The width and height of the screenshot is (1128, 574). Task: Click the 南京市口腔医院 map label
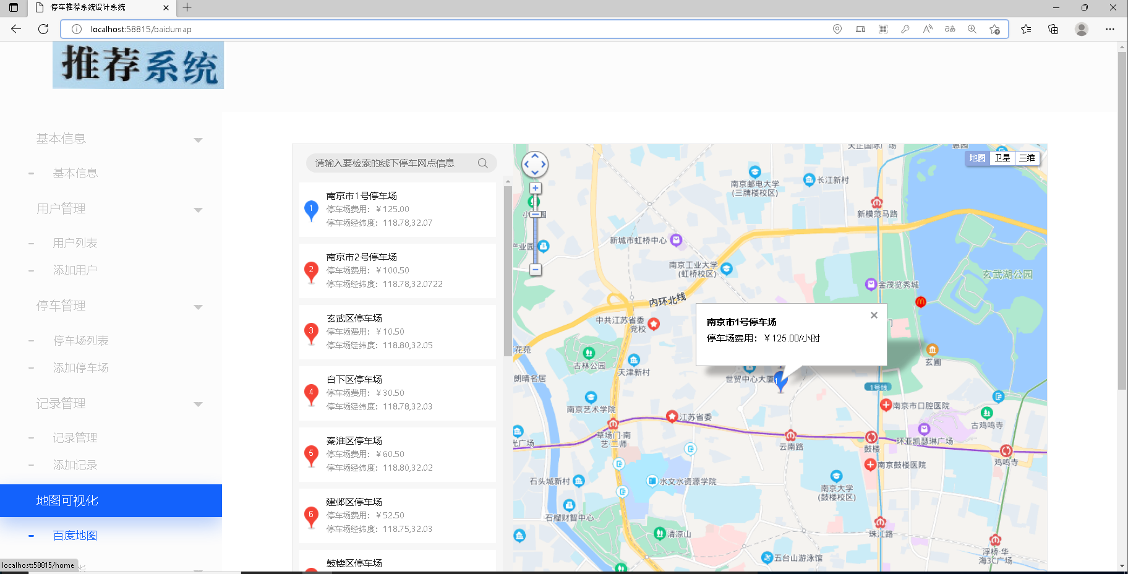921,406
